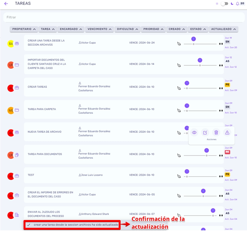Sort by ESTADO column

pyautogui.click(x=198, y=29)
